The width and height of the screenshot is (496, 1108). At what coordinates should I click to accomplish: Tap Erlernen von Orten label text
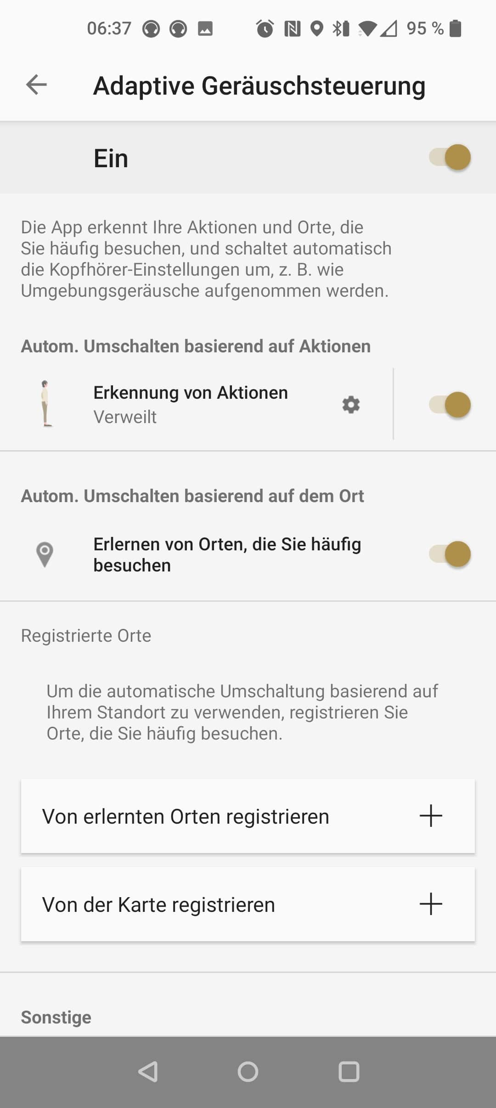click(x=227, y=554)
